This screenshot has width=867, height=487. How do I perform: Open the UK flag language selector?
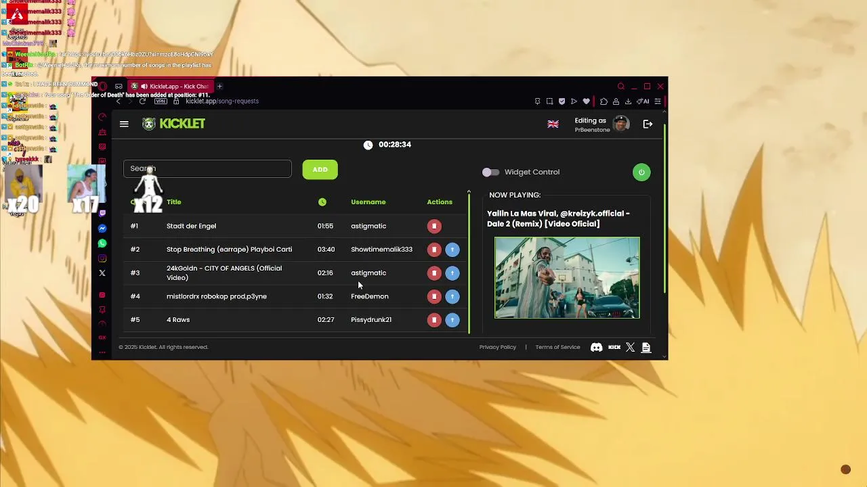tap(553, 124)
